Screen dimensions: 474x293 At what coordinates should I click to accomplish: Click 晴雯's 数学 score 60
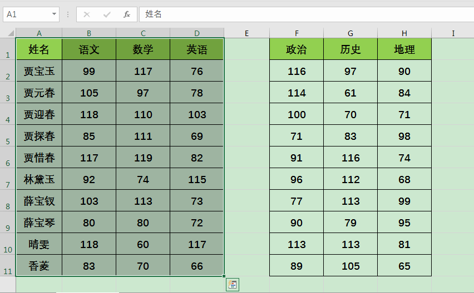(x=143, y=244)
